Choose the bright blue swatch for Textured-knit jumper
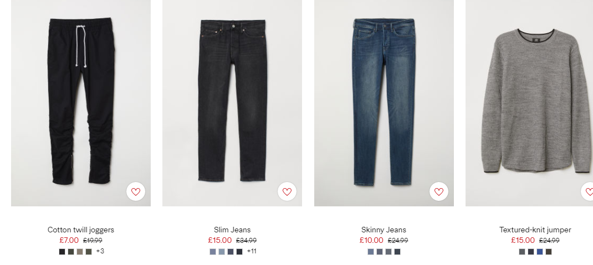This screenshot has width=593, height=265. pos(540,252)
